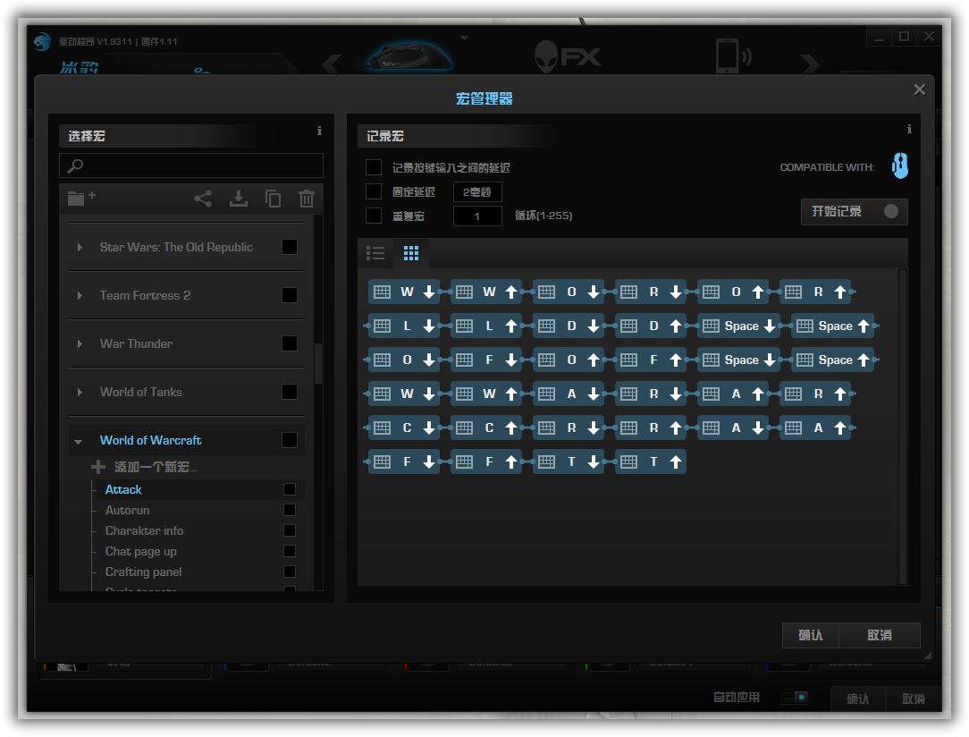Select the L key-up step
The image size is (969, 737).
[x=486, y=326]
